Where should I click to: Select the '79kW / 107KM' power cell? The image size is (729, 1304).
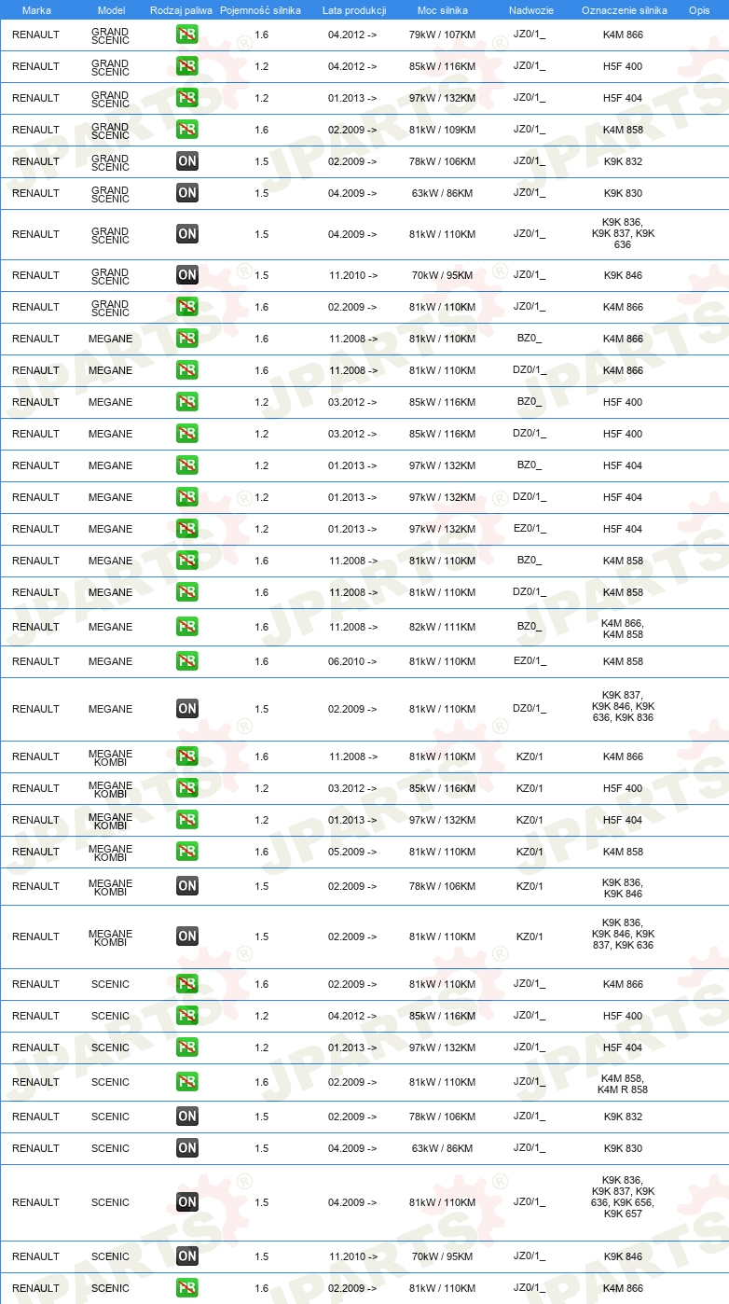coord(442,35)
